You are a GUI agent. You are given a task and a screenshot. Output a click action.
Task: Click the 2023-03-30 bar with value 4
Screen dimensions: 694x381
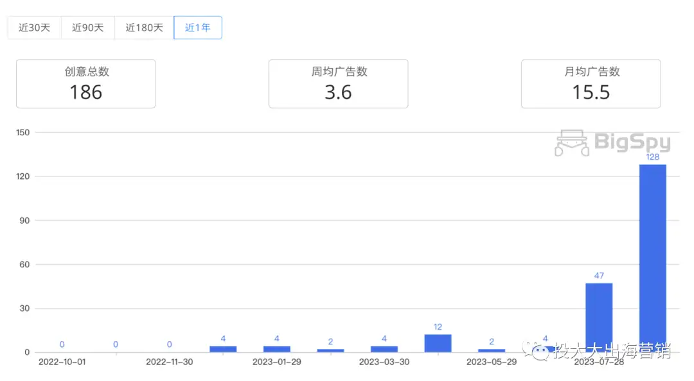(384, 349)
